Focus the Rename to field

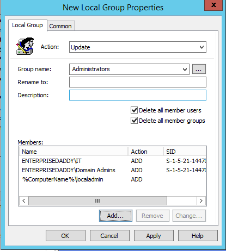(138, 82)
